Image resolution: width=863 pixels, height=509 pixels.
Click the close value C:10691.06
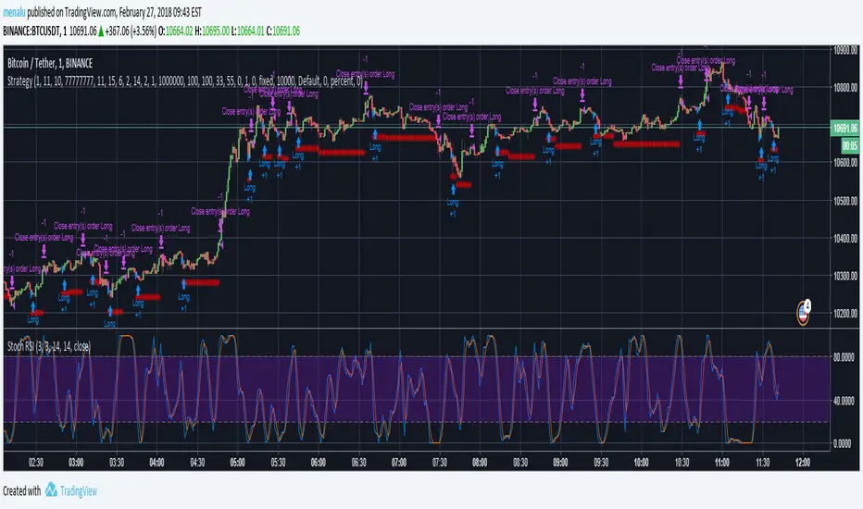click(283, 31)
